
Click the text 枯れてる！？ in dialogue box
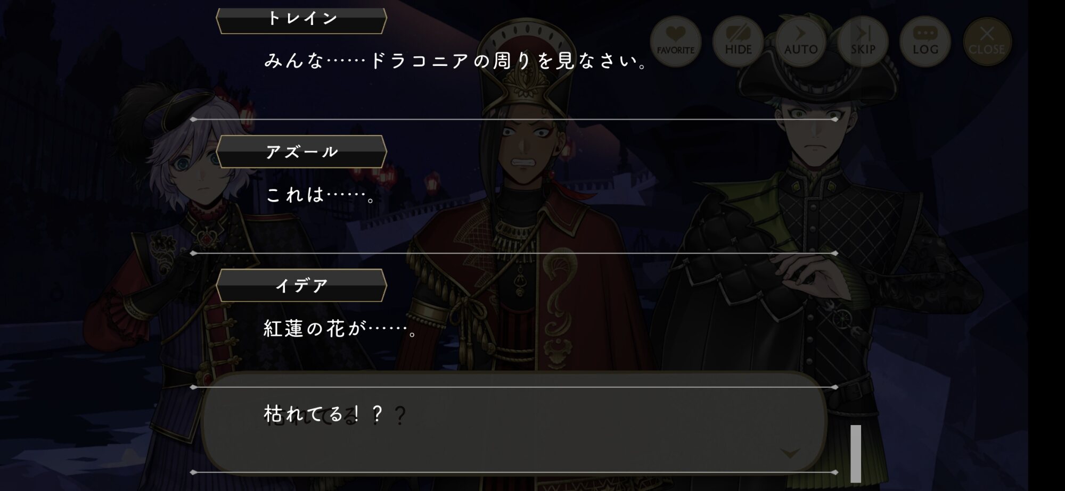pos(323,414)
